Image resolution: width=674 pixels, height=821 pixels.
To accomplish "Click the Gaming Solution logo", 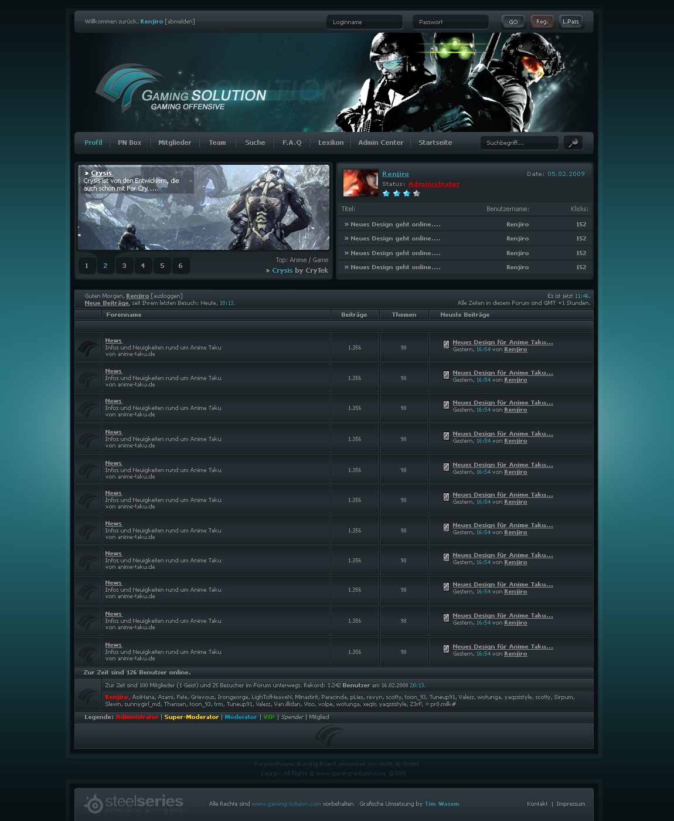I will pyautogui.click(x=181, y=89).
